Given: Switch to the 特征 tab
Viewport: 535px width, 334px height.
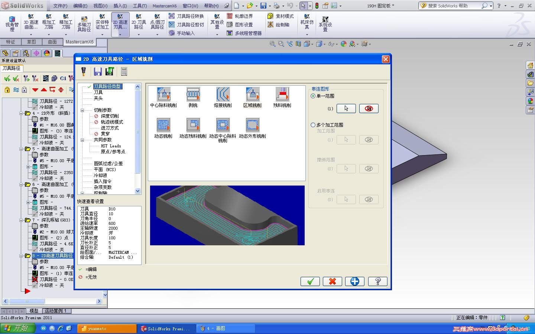Looking at the screenshot, I should (x=10, y=42).
